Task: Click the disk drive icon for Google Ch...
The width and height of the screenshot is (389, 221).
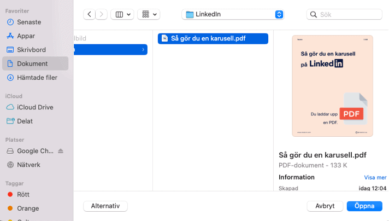Action: coord(10,151)
